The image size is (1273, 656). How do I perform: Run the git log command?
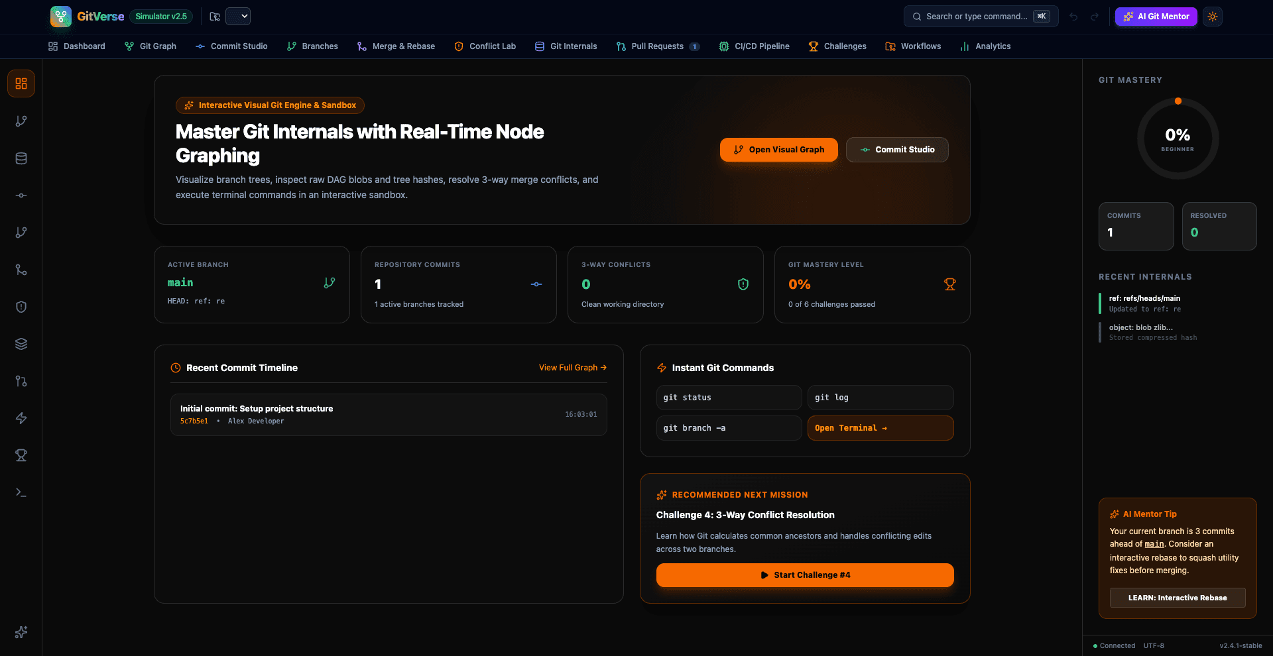[880, 398]
